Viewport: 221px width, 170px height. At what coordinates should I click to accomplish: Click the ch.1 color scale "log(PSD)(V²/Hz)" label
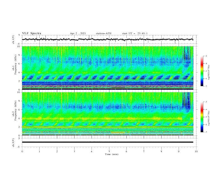pos(209,72)
